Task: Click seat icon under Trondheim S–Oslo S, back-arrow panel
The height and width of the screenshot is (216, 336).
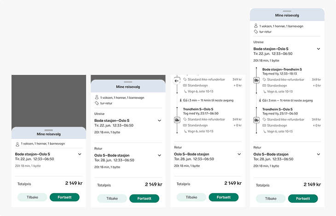Action: (x=185, y=131)
